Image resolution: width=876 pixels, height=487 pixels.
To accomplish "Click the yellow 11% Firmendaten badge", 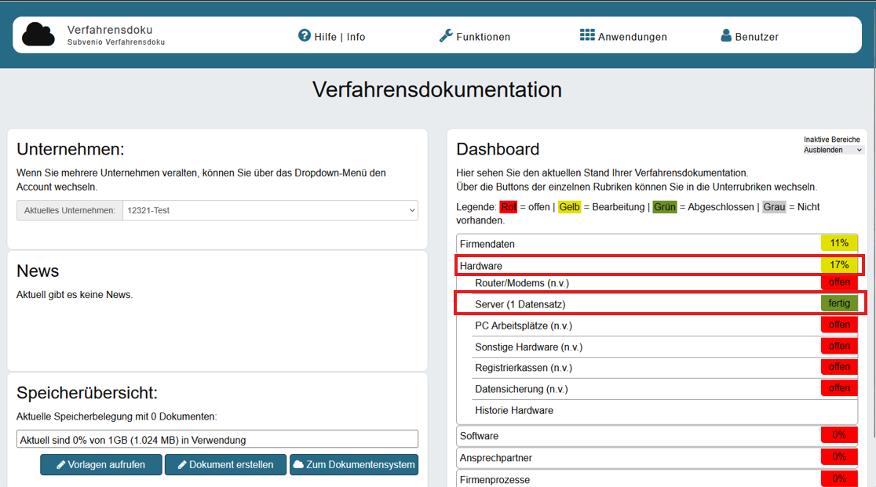I will (839, 243).
